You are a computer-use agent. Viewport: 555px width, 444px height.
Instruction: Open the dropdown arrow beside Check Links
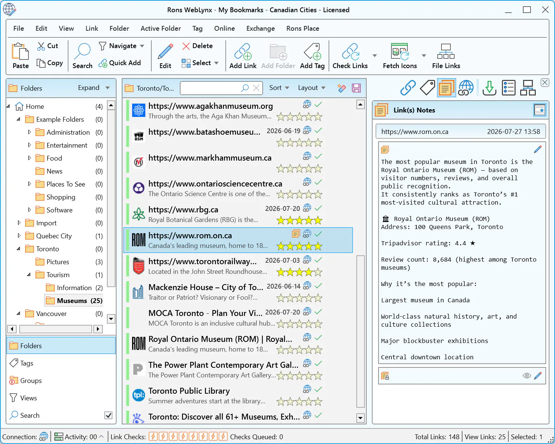point(374,56)
